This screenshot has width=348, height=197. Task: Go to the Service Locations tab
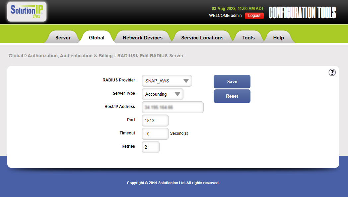click(x=202, y=38)
